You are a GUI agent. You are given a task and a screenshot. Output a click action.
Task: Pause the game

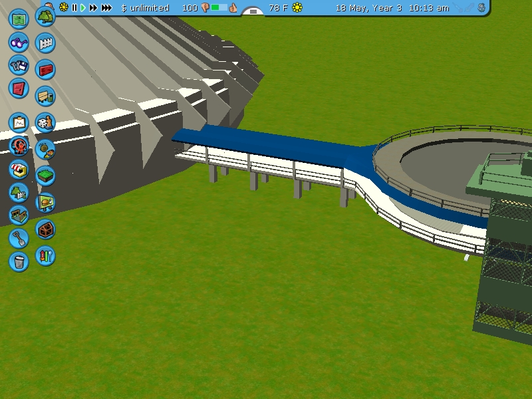[74, 8]
